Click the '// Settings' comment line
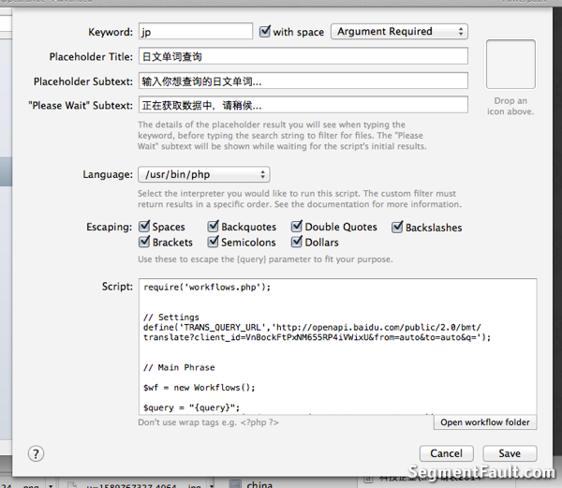 click(171, 318)
